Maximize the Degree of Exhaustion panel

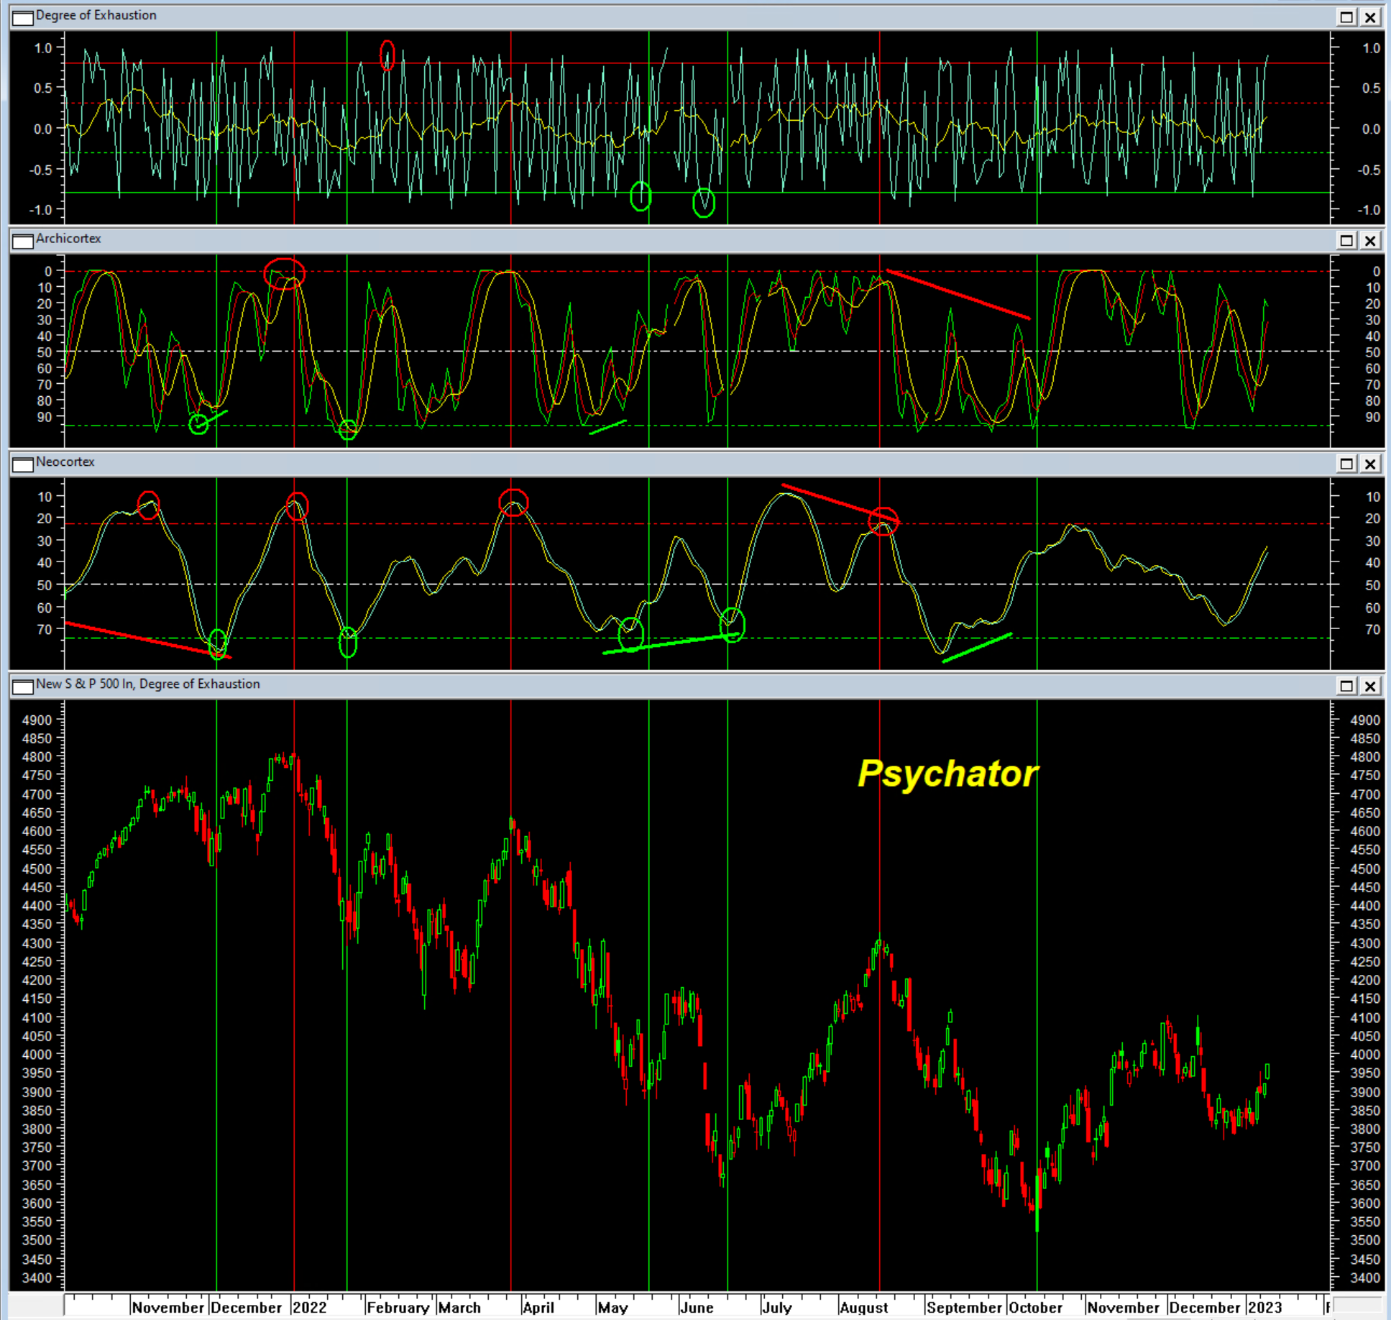[1346, 17]
